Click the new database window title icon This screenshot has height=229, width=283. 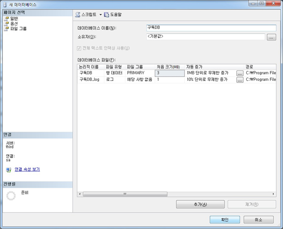click(5, 5)
